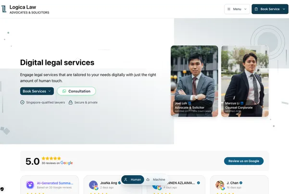289x194 pixels.
Task: Click the Logica Law logo icon
Action: (4, 9)
